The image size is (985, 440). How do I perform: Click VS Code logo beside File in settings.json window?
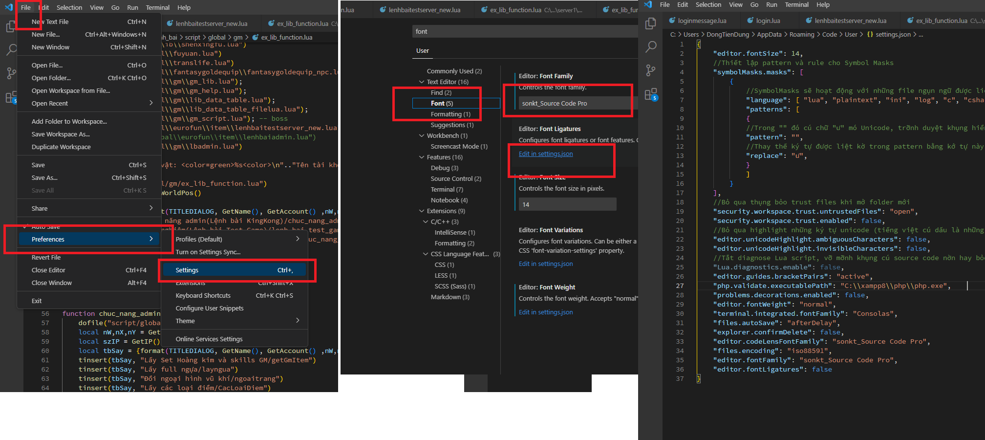pos(648,4)
